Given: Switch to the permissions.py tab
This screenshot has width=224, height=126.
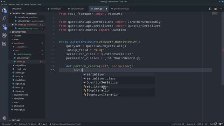Looking at the screenshot, I should (x=120, y=9).
